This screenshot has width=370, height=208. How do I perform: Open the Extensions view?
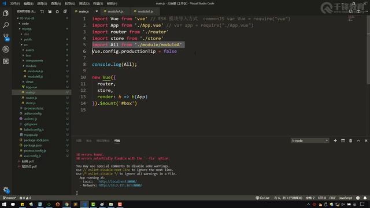tap(6, 61)
